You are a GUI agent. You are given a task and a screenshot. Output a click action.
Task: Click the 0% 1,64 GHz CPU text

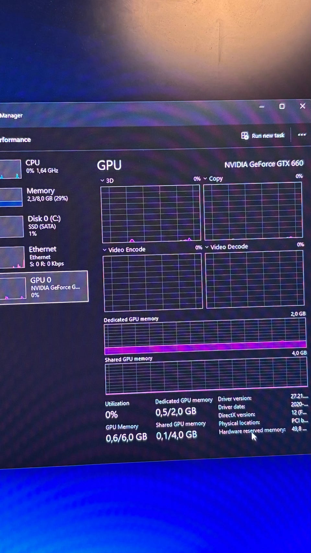(42, 171)
